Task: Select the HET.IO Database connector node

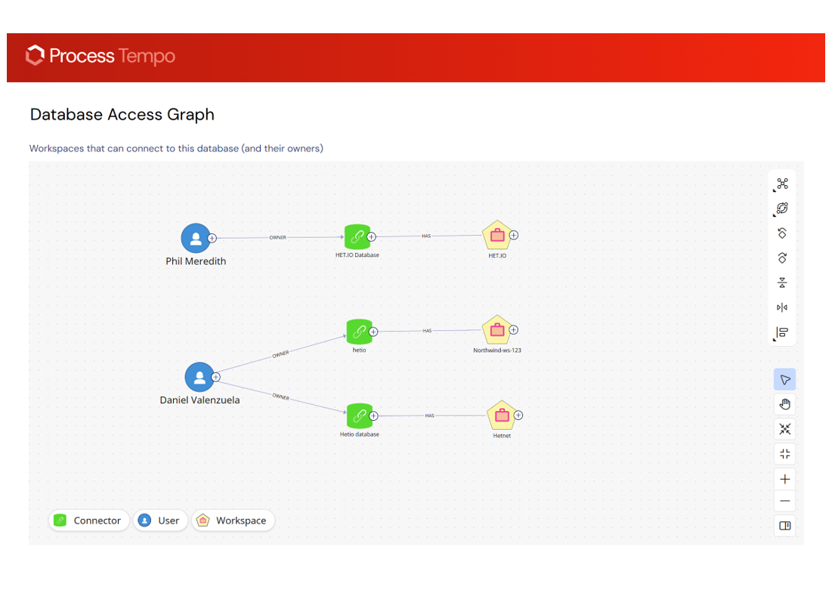Action: pyautogui.click(x=357, y=236)
